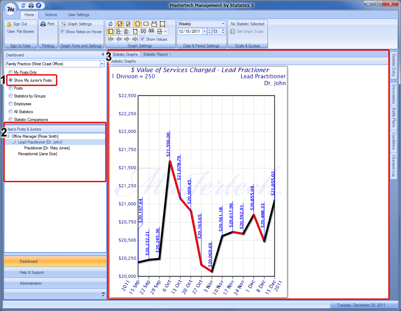Click the Mastertech application orb button

pos(11,9)
